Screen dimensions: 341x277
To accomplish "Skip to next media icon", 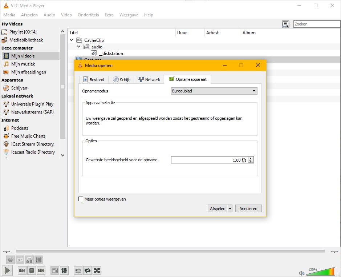I will point(41,270).
